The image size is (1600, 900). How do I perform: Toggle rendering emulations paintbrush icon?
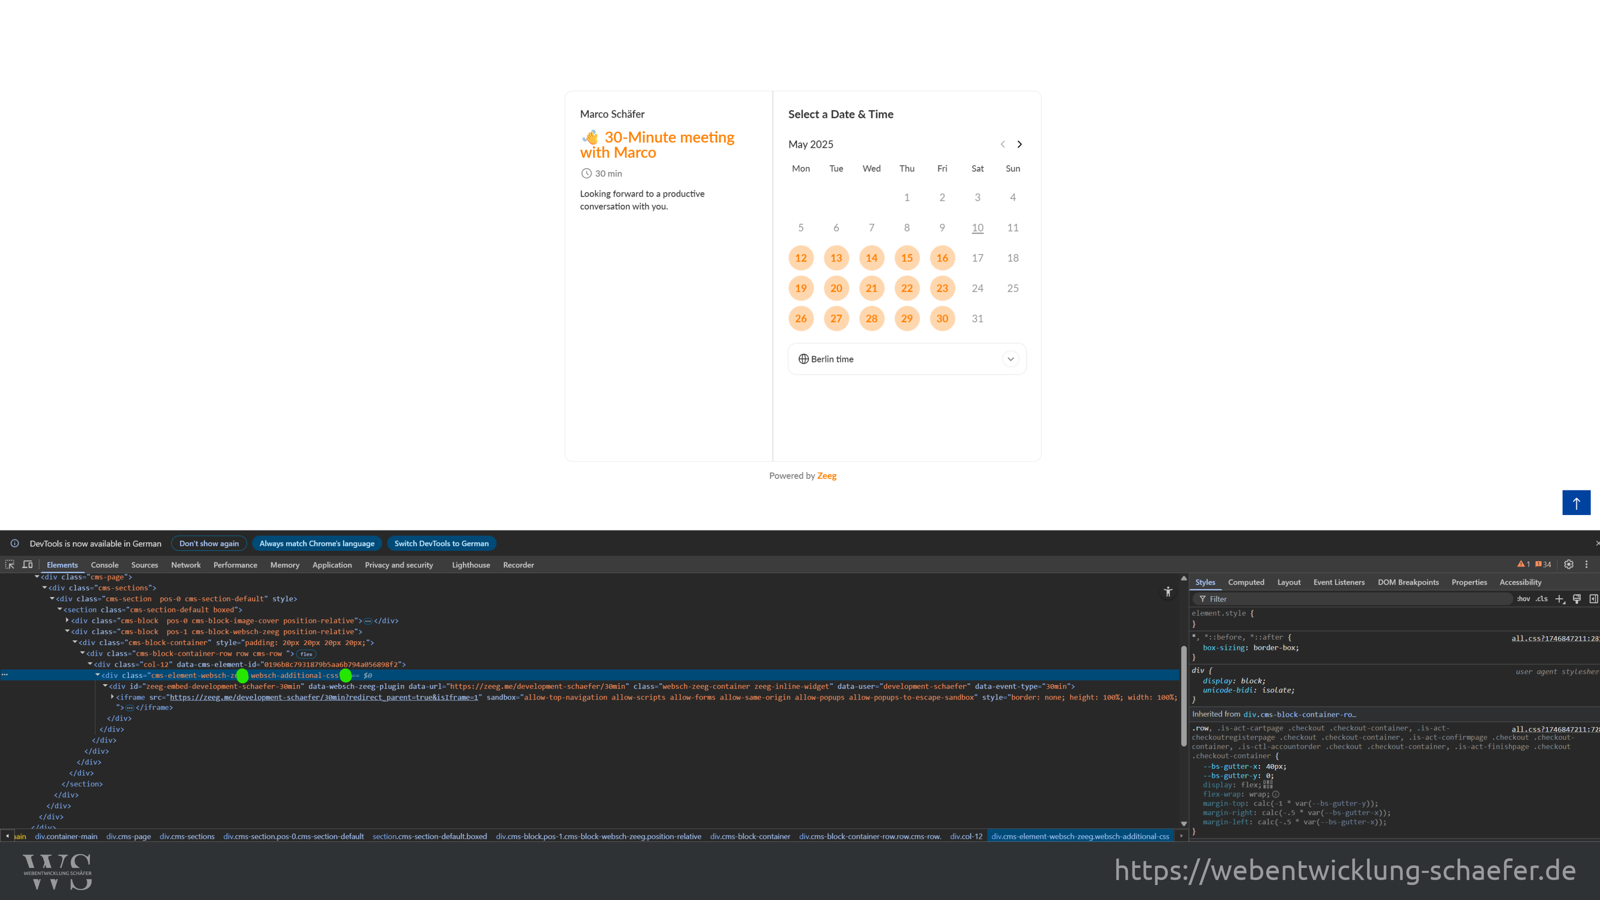pyautogui.click(x=1576, y=599)
